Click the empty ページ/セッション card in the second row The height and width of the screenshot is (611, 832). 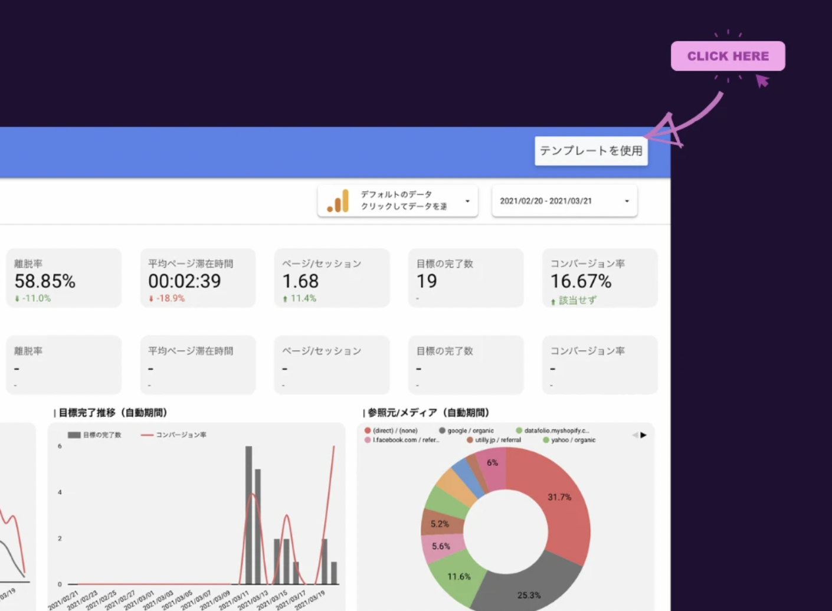tap(332, 364)
